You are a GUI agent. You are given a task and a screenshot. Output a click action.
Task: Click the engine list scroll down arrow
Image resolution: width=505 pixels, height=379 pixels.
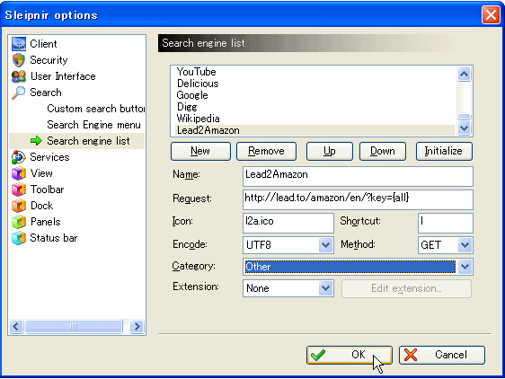point(464,128)
